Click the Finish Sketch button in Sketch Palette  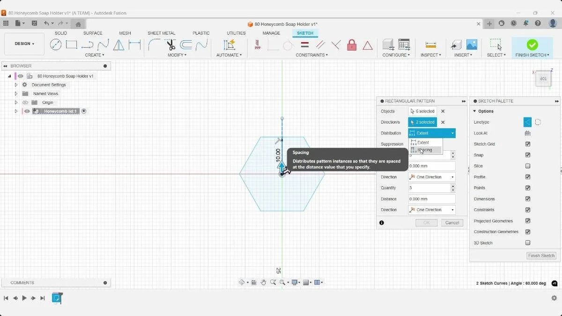(541, 256)
